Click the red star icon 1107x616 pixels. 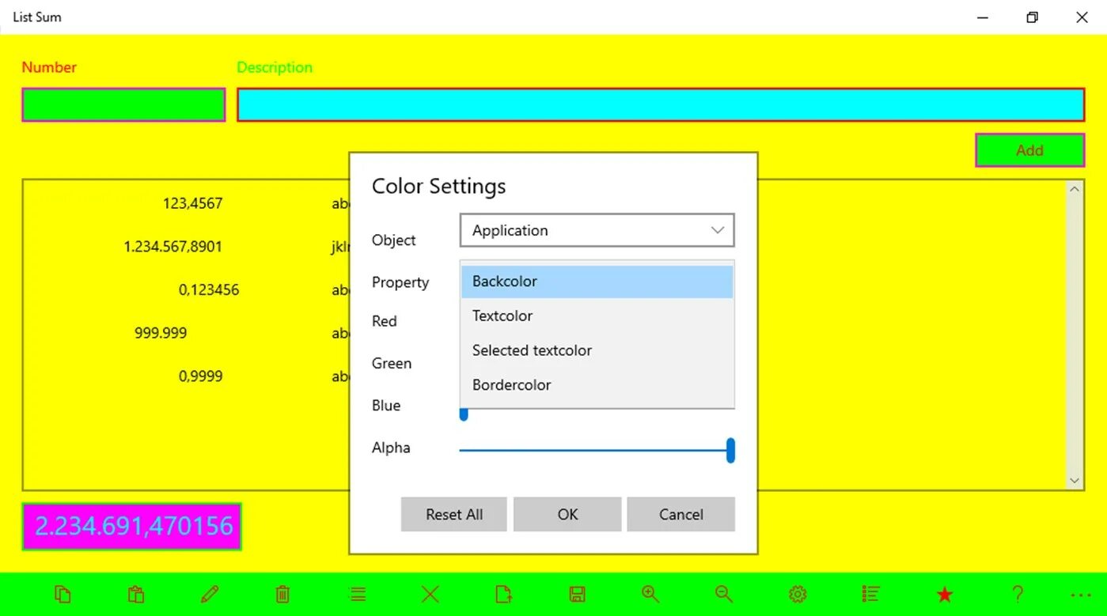coord(945,595)
